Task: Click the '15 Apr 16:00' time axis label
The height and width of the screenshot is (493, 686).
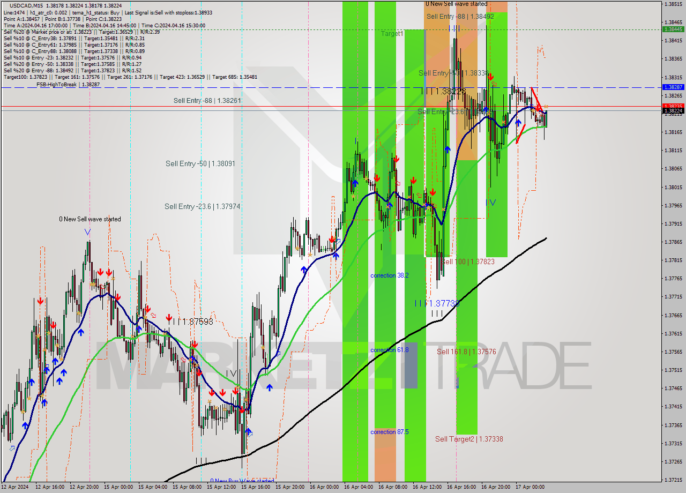Action: click(256, 487)
